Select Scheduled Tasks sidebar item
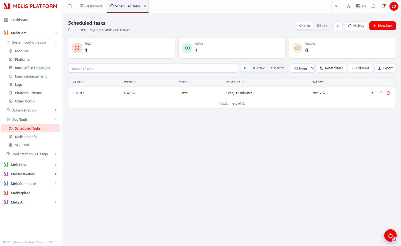 click(30, 128)
